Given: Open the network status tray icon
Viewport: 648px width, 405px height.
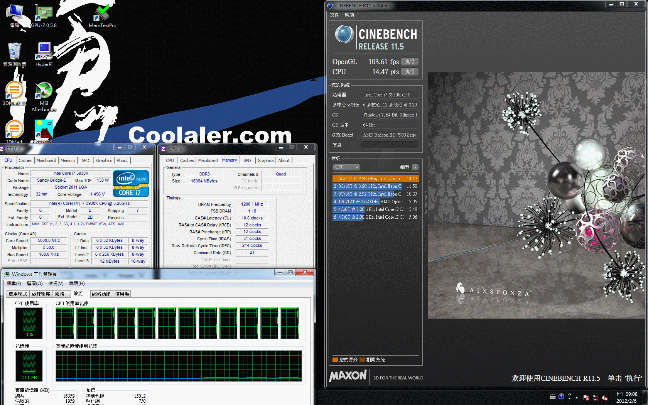Looking at the screenshot, I should click(596, 398).
